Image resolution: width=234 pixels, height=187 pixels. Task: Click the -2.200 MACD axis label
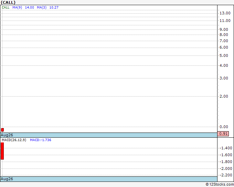point(227,175)
